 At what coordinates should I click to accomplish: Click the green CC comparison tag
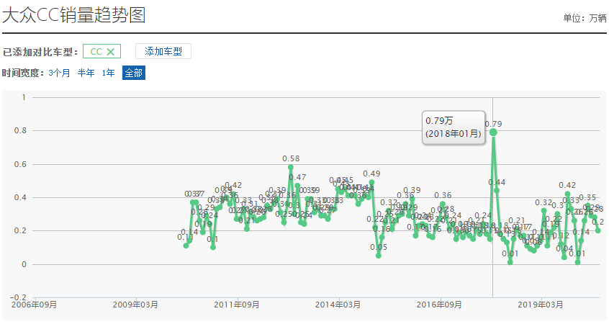(x=95, y=52)
